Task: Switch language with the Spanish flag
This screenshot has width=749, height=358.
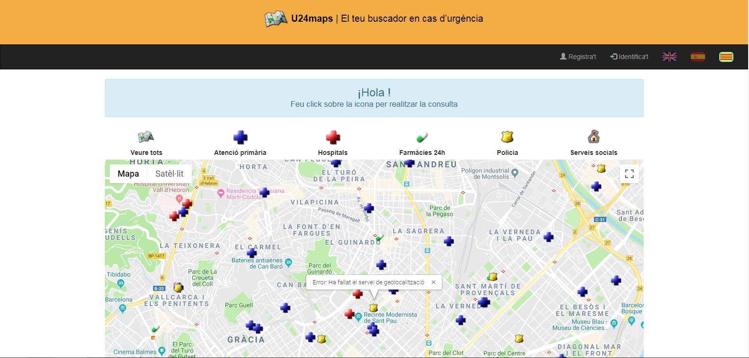Action: [698, 57]
